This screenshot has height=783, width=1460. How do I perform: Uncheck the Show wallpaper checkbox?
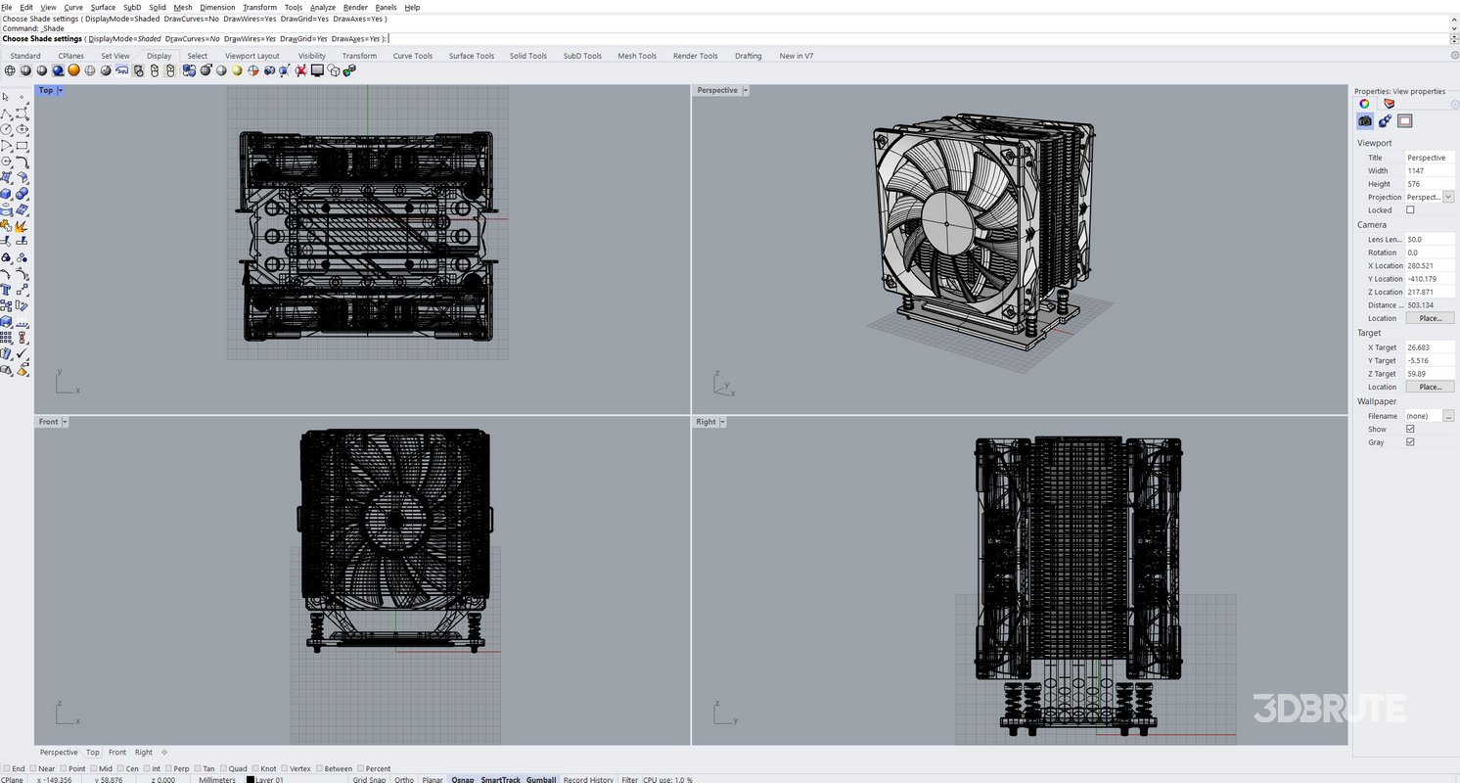point(1410,429)
